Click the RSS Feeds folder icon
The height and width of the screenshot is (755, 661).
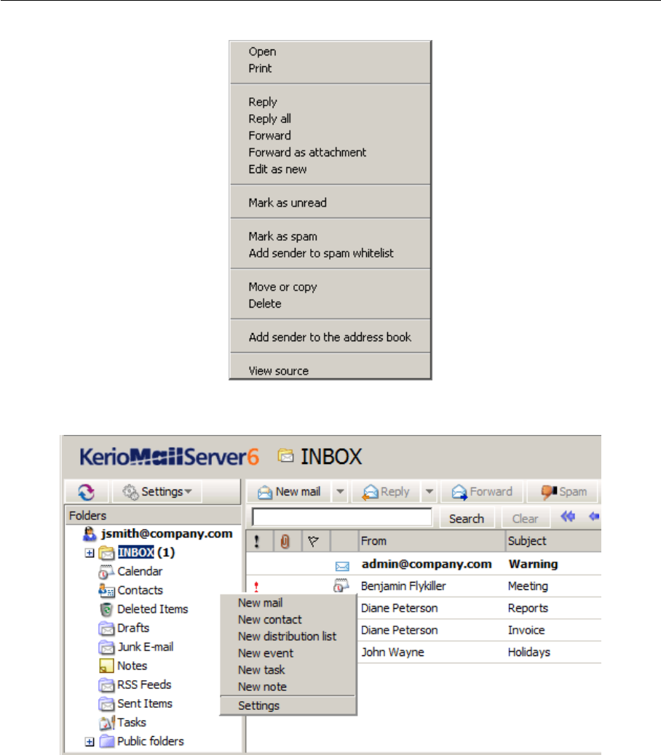click(x=106, y=684)
